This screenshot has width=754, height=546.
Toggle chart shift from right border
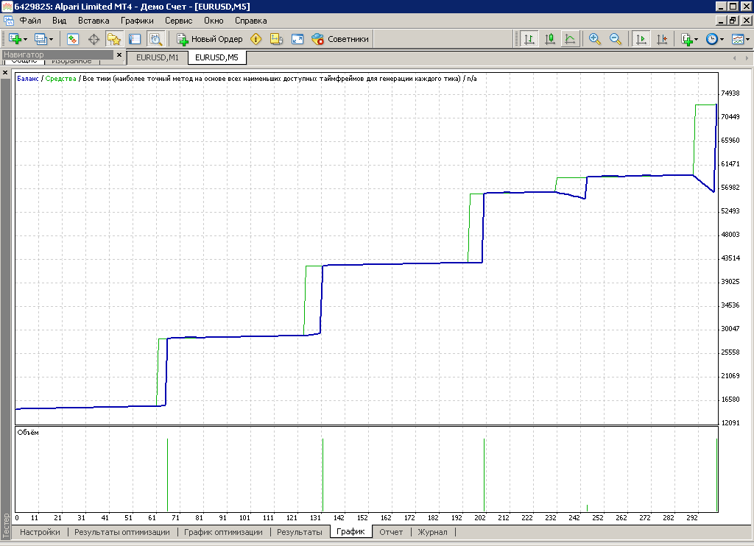point(662,39)
